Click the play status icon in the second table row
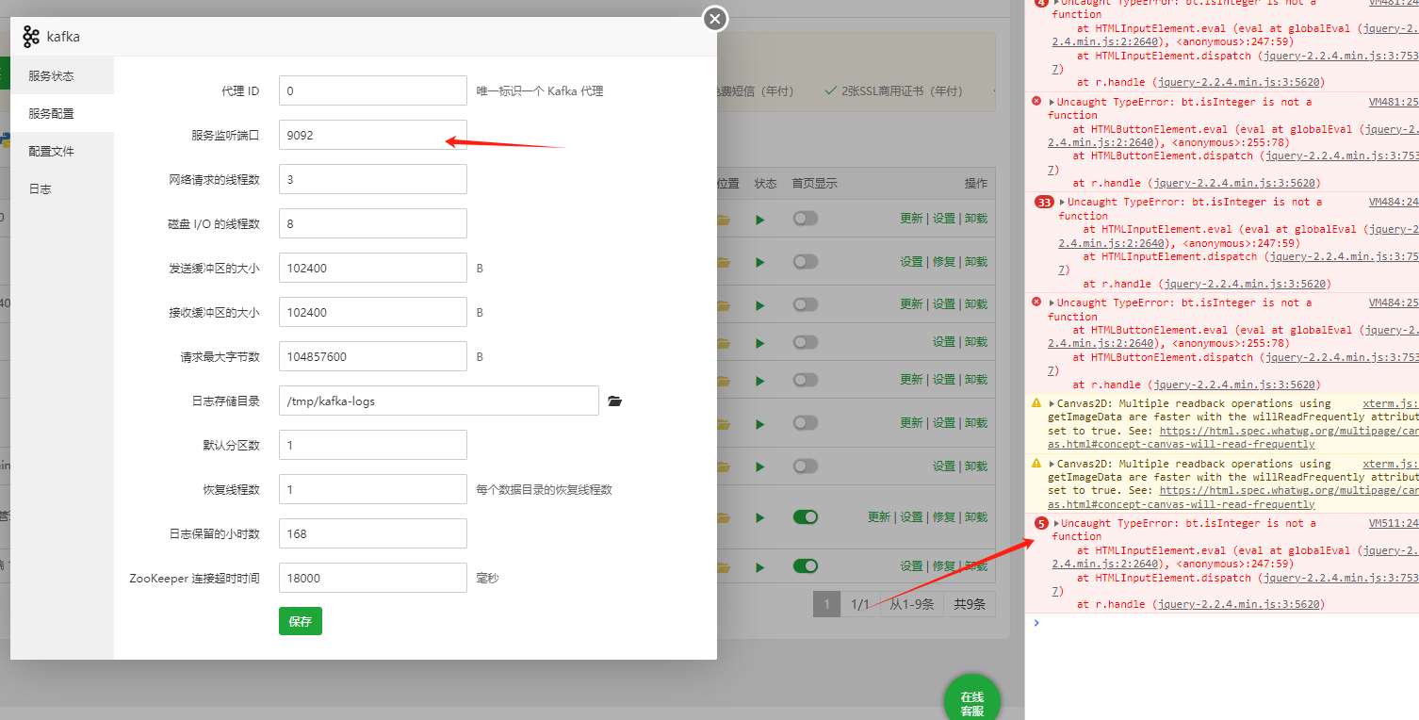 [x=759, y=262]
